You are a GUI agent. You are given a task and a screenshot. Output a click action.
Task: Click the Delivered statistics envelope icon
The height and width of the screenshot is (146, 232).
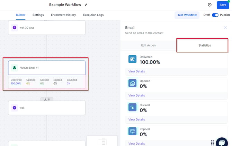point(132,59)
